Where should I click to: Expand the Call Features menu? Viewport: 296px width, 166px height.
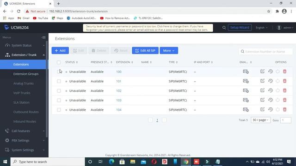pos(24,131)
